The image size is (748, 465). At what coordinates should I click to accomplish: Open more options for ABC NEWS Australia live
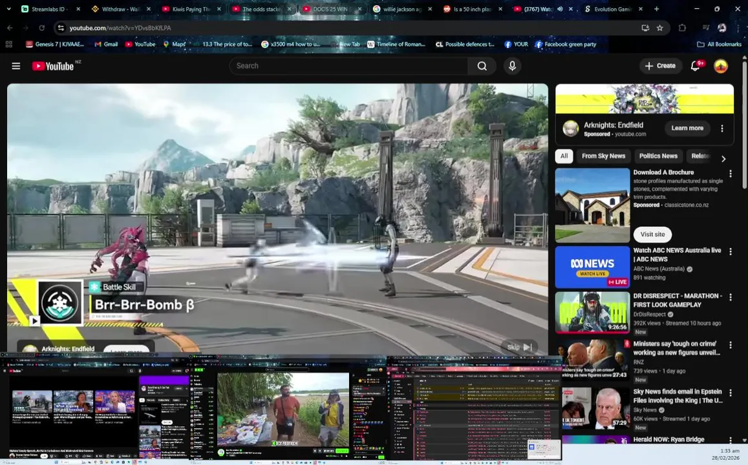[731, 252]
